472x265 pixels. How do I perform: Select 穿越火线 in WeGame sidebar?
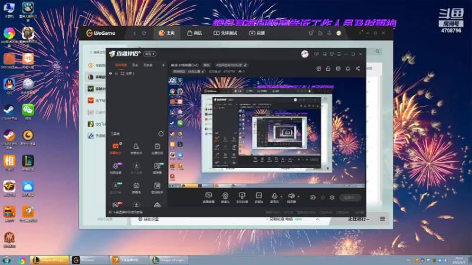click(x=96, y=89)
